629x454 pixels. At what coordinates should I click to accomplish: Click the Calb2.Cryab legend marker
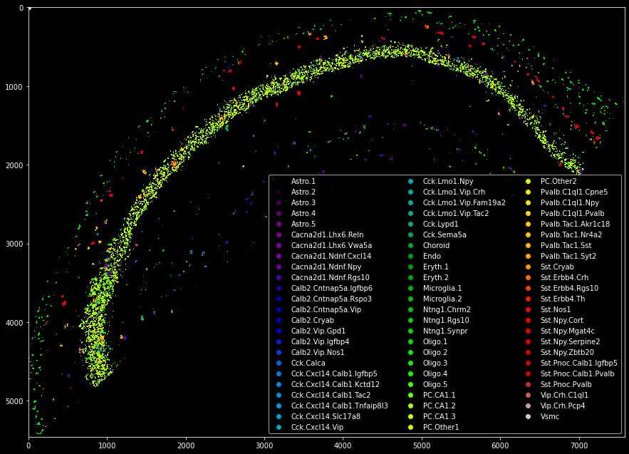(279, 320)
